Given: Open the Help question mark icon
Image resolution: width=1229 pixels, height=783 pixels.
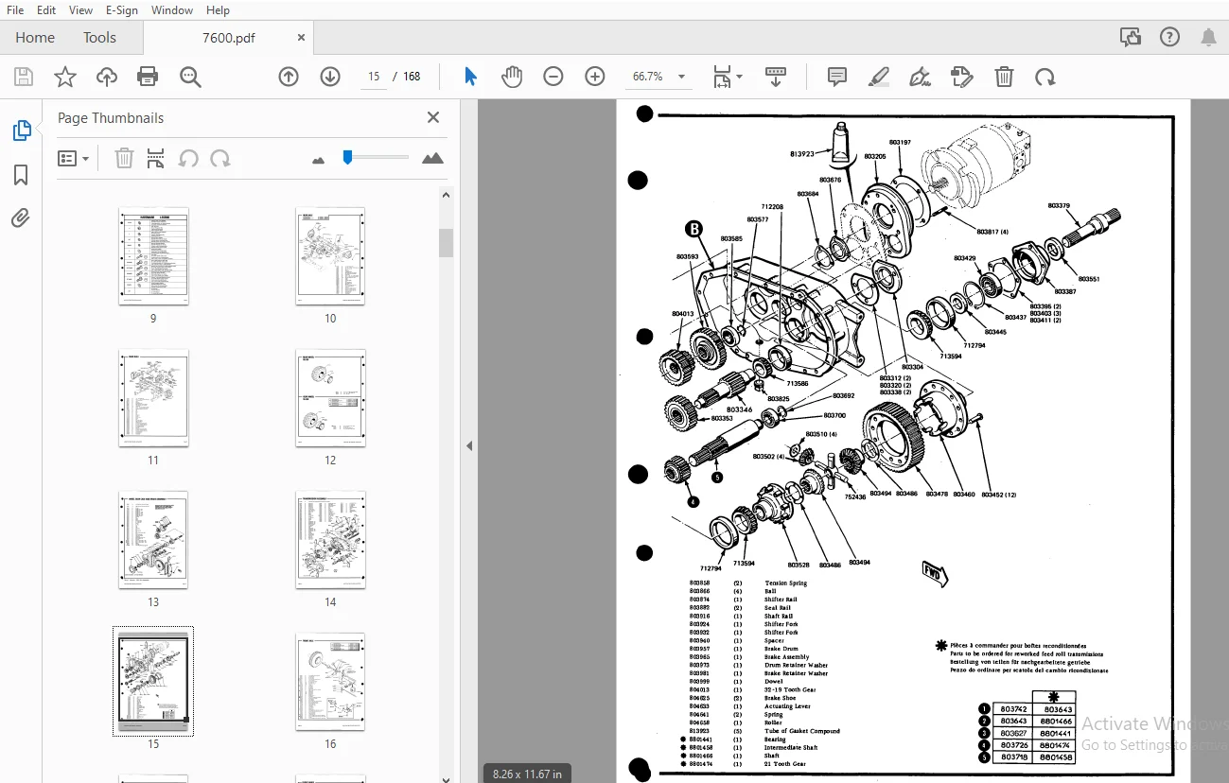Looking at the screenshot, I should coord(1170,38).
